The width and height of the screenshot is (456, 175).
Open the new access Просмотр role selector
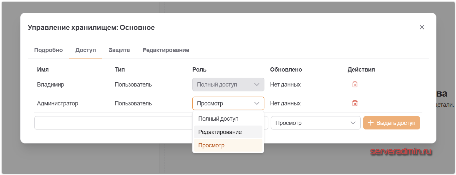(316, 123)
